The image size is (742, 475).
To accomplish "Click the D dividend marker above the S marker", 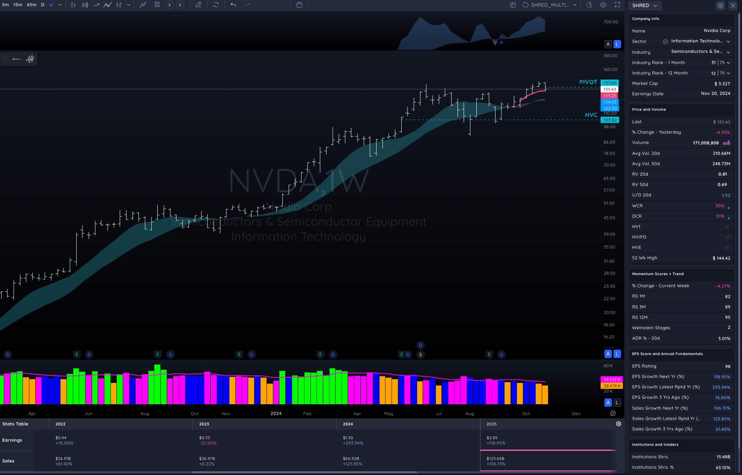I will point(420,345).
